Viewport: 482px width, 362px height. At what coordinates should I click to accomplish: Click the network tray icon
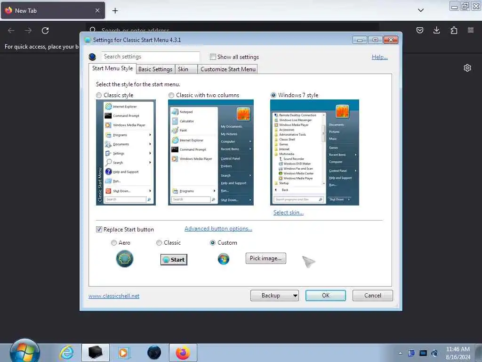coord(423,353)
